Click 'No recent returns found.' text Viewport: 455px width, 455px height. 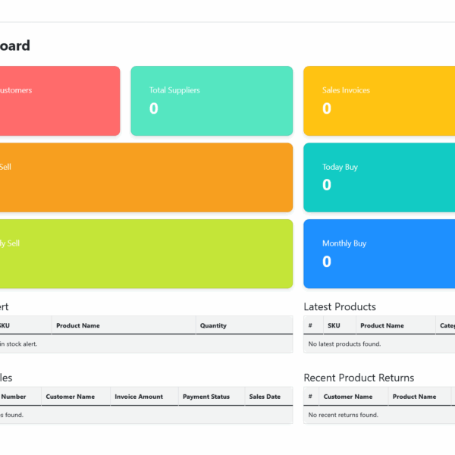343,415
